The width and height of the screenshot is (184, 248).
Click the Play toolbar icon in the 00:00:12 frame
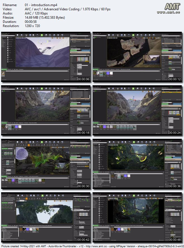pyautogui.click(x=150, y=35)
